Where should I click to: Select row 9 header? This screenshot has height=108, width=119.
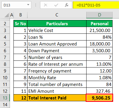[5, 71]
